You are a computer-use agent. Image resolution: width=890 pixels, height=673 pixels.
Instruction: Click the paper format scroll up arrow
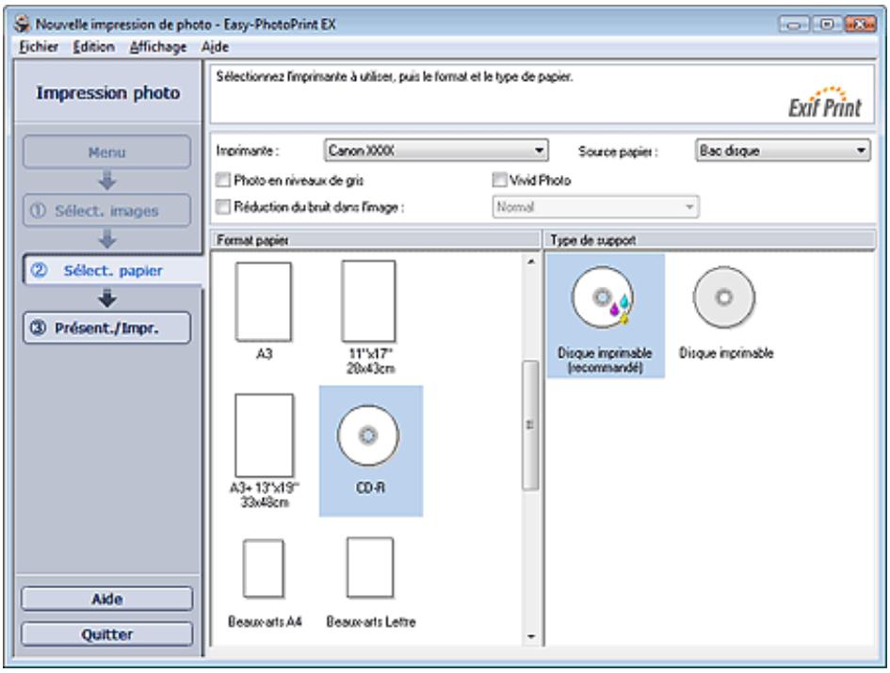[x=531, y=262]
